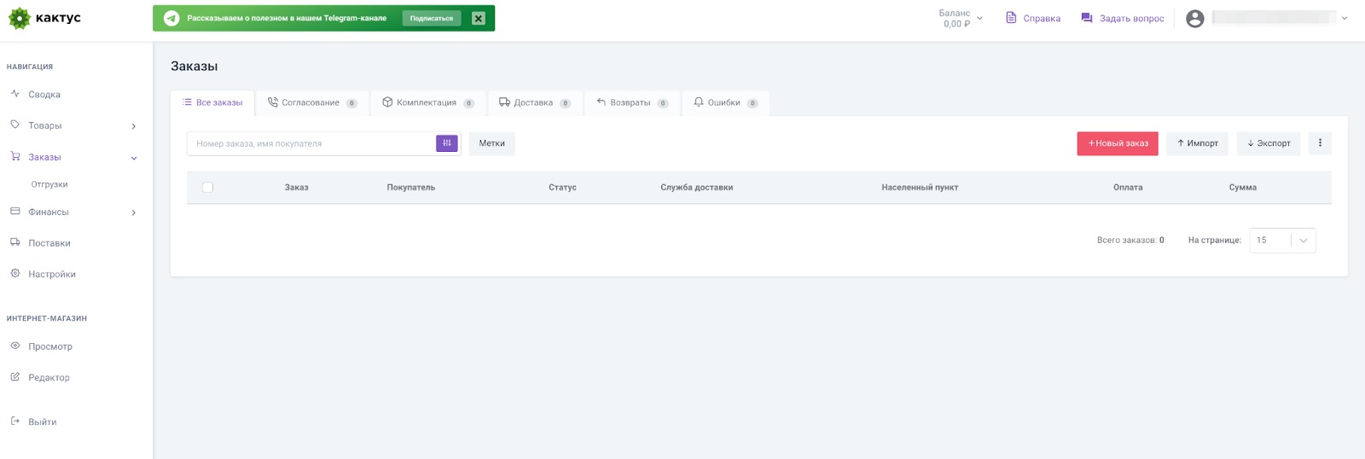Click the user profile avatar icon
Screen dimensions: 1365x459
click(1194, 18)
